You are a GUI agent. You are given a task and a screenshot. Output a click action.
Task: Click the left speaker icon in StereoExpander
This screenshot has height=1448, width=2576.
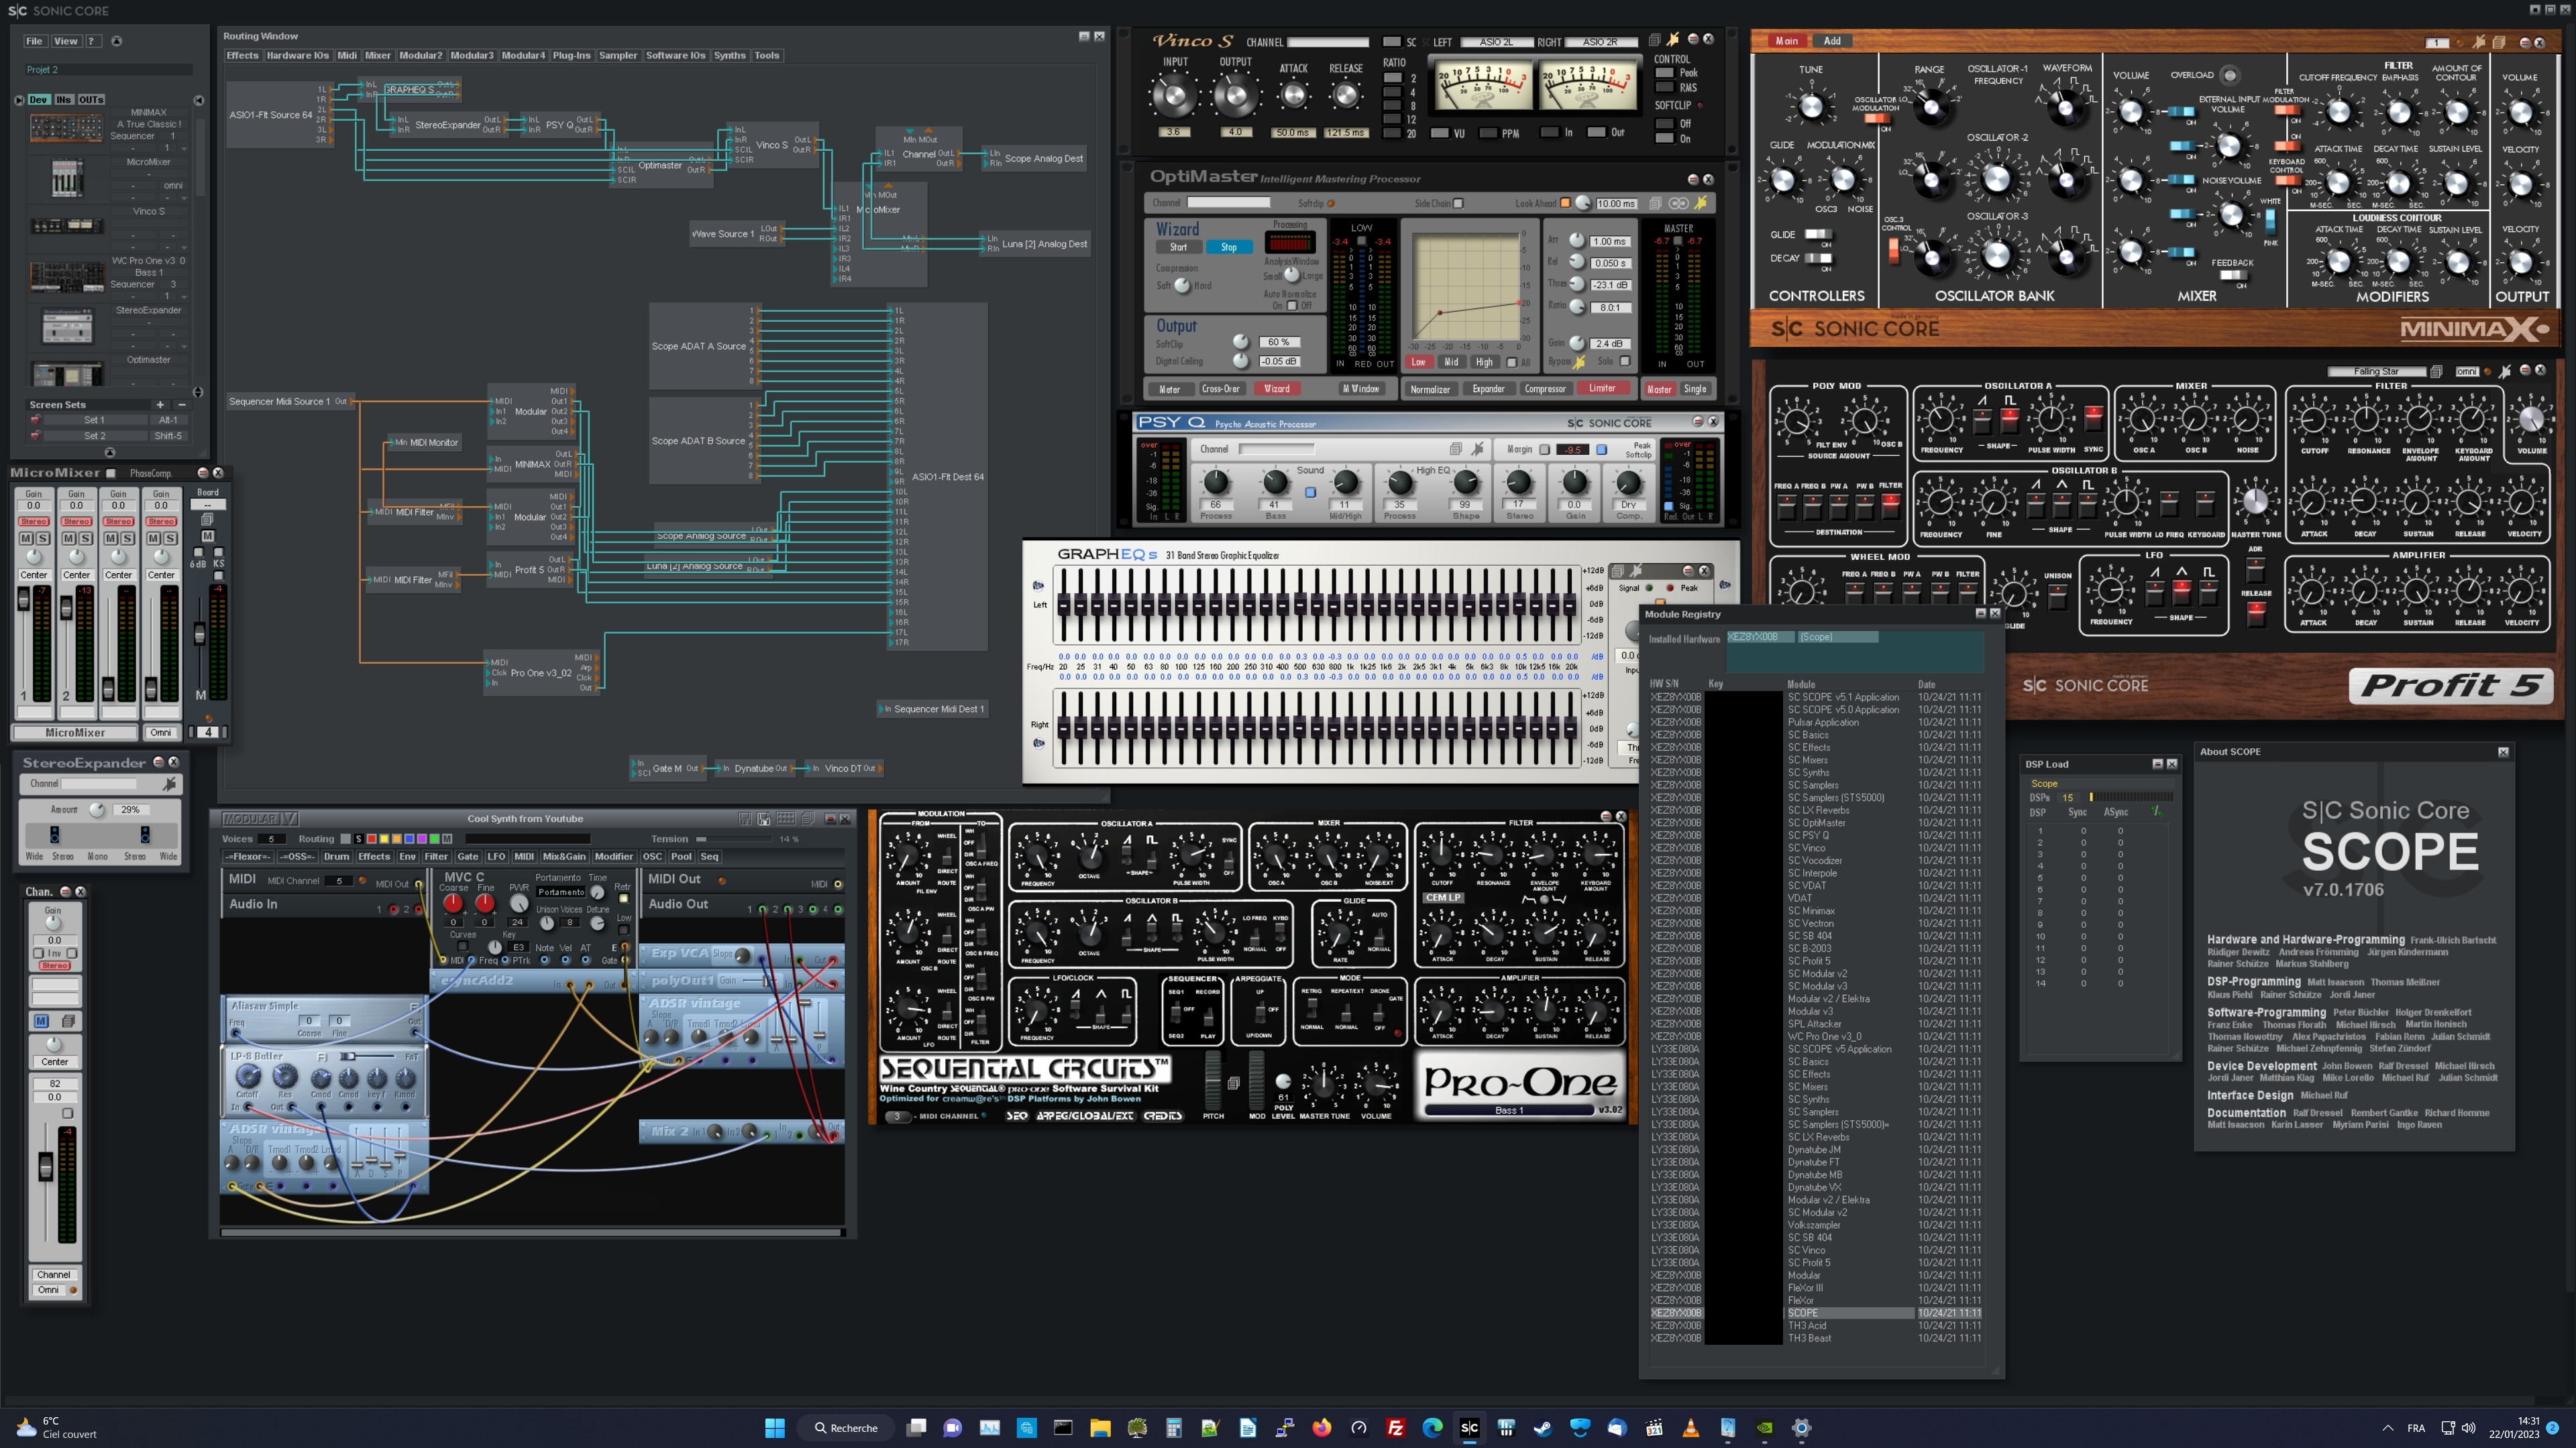(54, 835)
